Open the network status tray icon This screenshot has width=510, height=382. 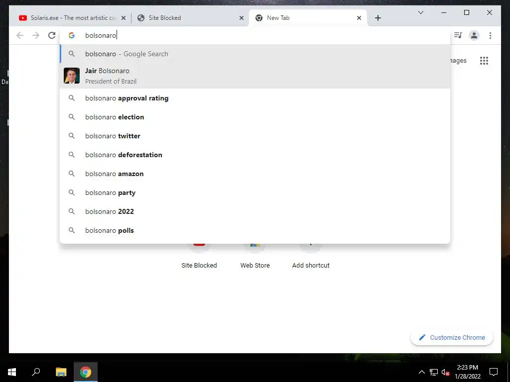tap(434, 372)
